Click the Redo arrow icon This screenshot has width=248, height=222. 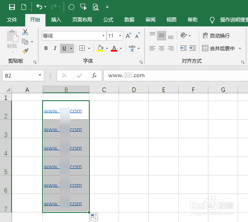coord(54,7)
